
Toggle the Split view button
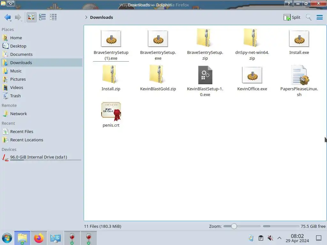tap(292, 17)
